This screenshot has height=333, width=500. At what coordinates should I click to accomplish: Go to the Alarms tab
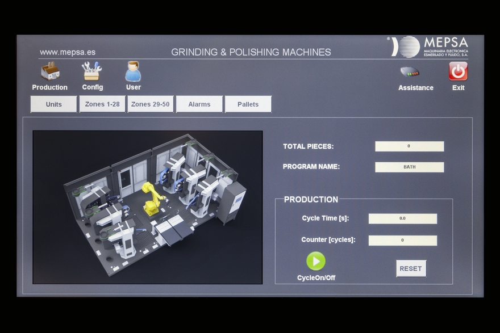point(199,104)
